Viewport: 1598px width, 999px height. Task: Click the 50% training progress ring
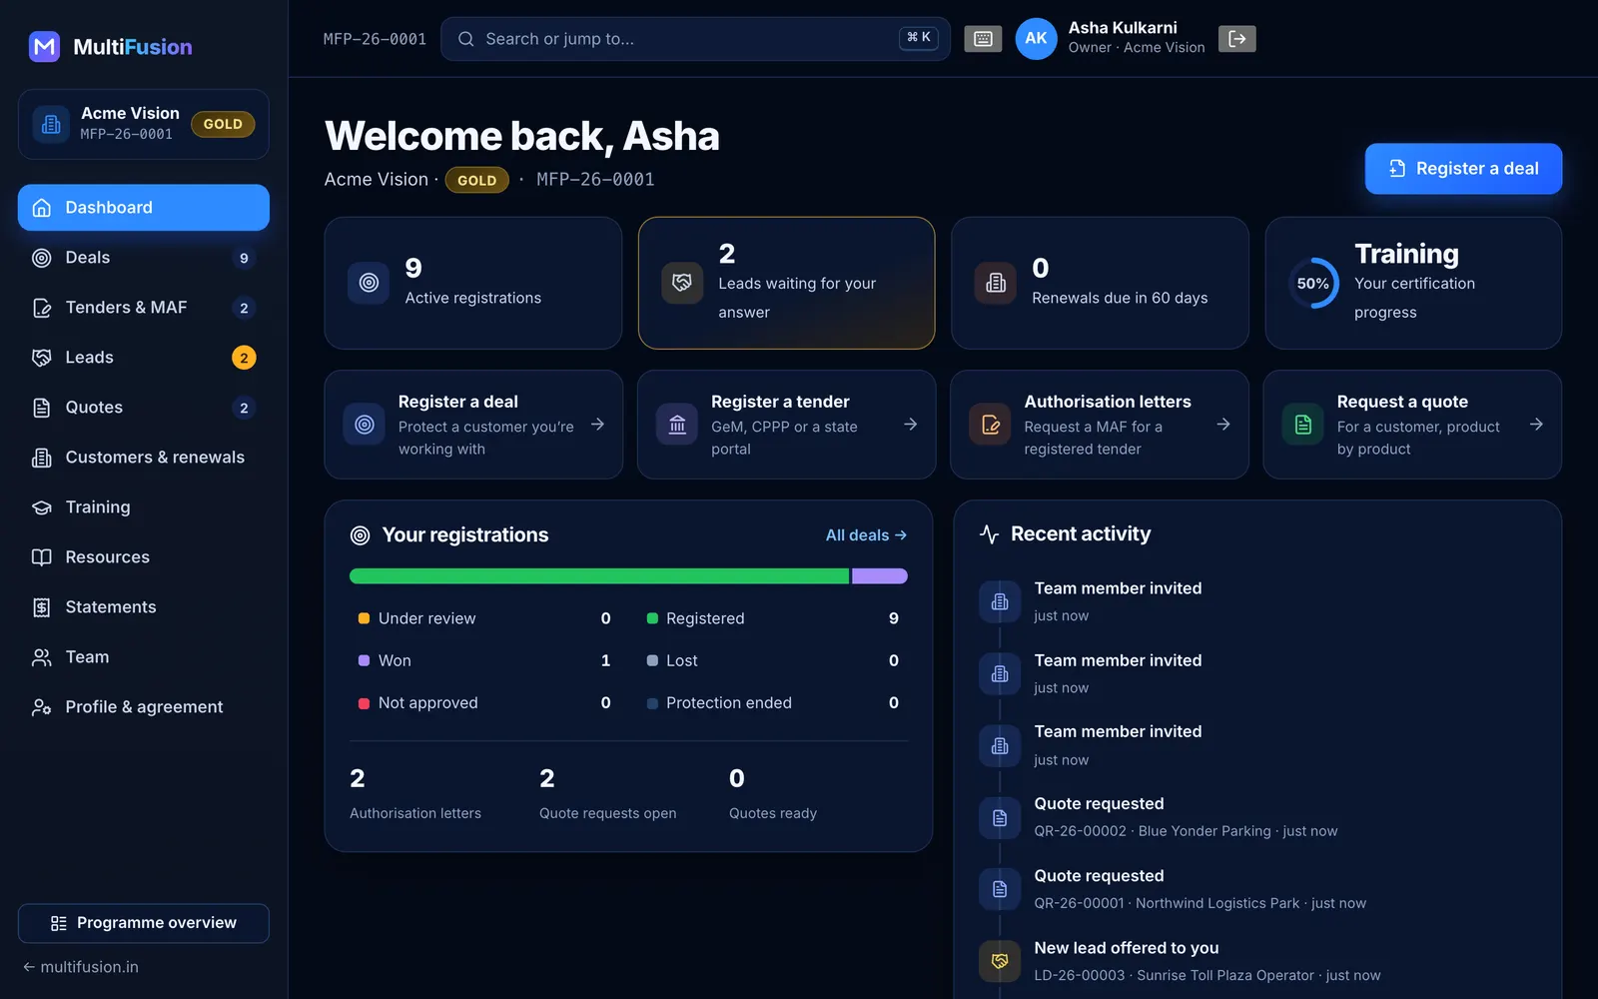1313,283
